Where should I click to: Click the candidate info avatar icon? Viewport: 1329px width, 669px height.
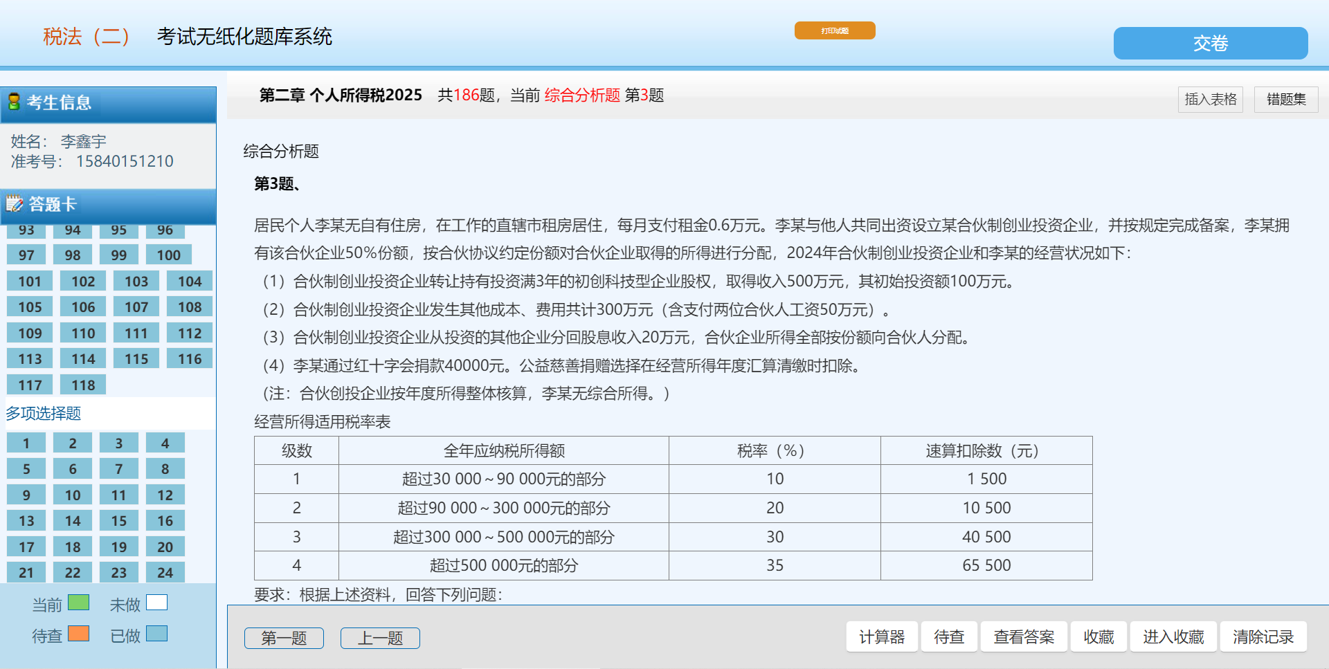pyautogui.click(x=14, y=102)
